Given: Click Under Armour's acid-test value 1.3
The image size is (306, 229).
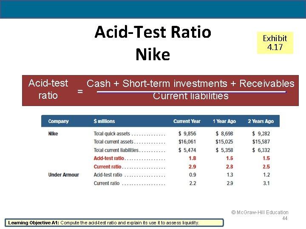Looking at the screenshot, I should (230, 175).
